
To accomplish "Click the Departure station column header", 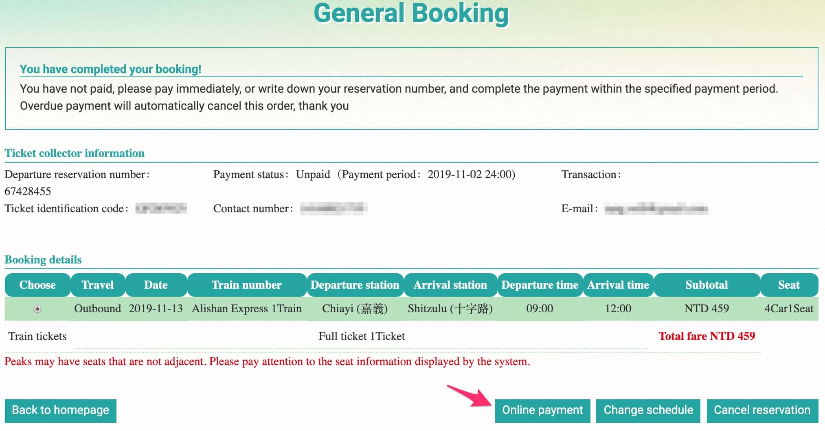I will (x=355, y=285).
